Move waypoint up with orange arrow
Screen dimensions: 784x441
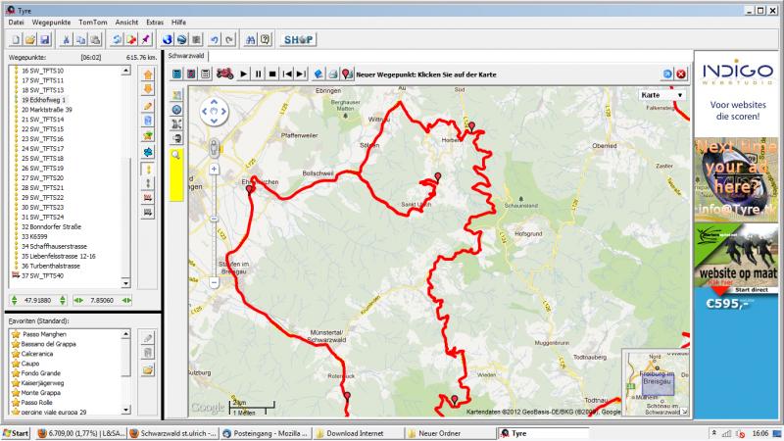click(x=148, y=75)
